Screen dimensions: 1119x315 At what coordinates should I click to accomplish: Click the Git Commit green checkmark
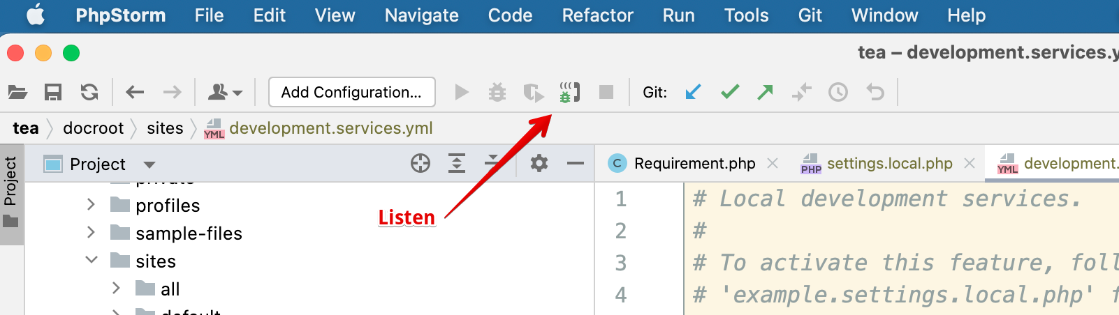[730, 92]
